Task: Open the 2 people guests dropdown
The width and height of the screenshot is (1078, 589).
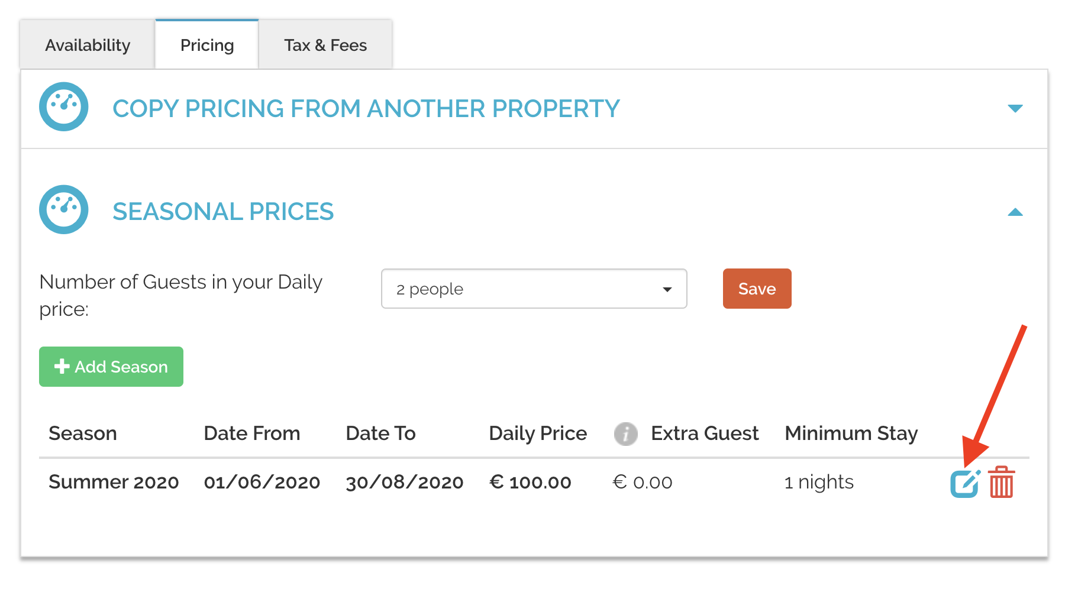Action: 534,289
